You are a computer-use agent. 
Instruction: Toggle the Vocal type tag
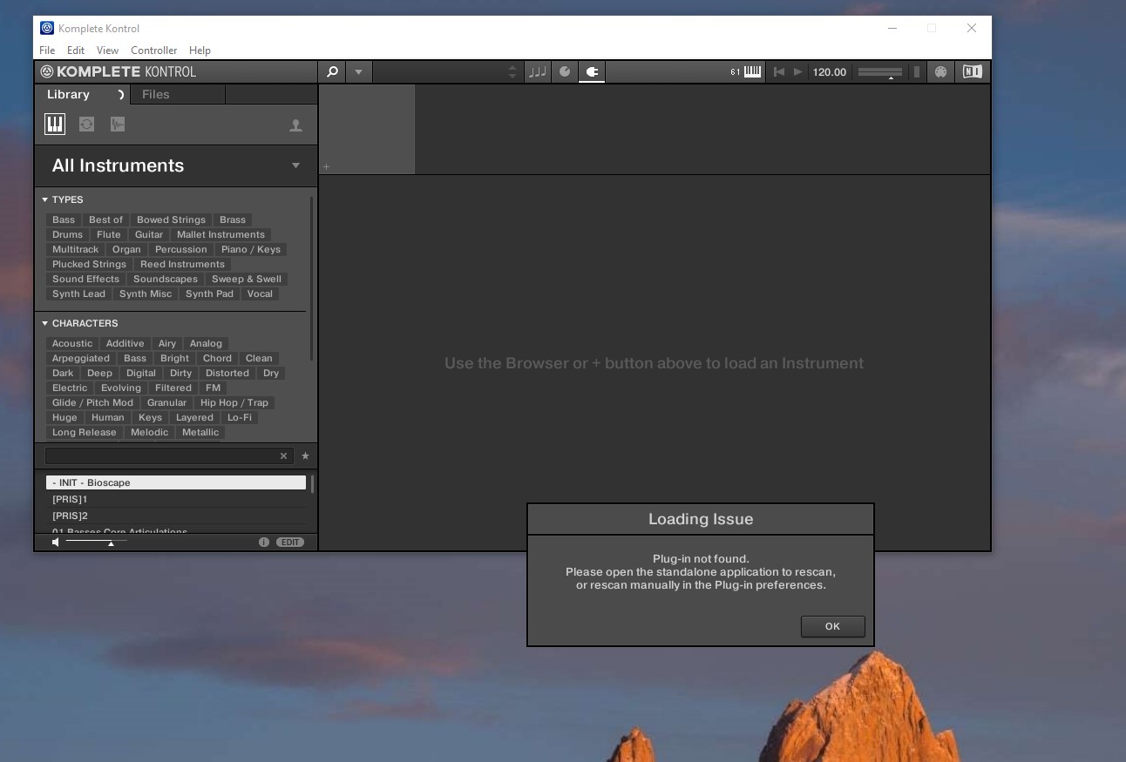click(x=260, y=293)
